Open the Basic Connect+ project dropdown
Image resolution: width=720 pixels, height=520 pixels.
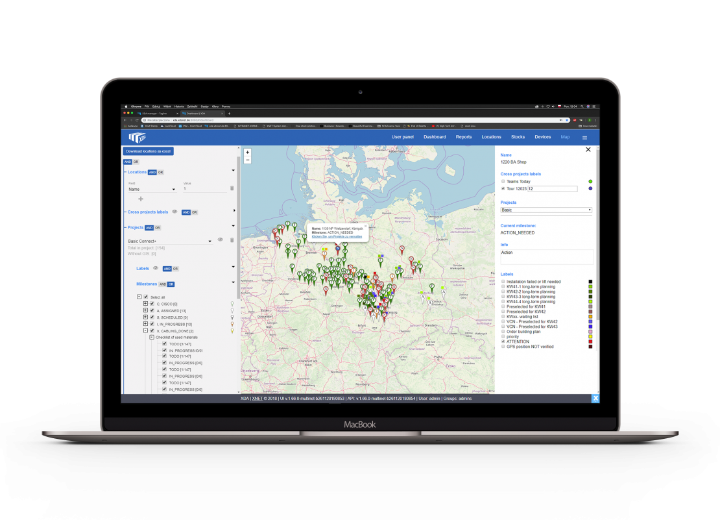pyautogui.click(x=169, y=241)
